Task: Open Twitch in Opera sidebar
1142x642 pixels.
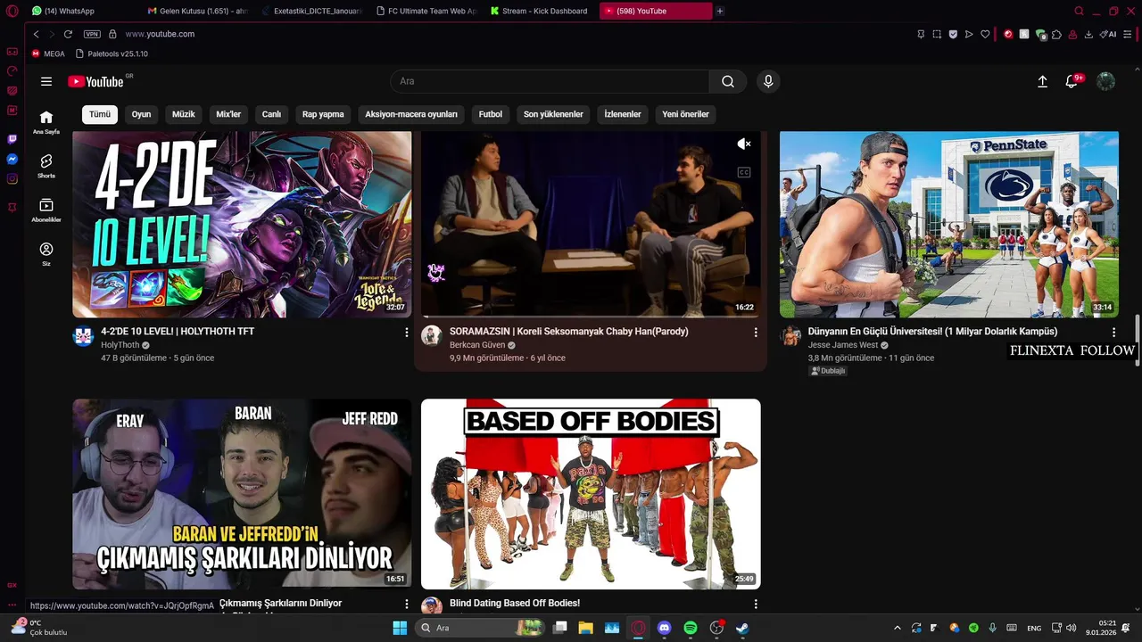Action: [12, 139]
